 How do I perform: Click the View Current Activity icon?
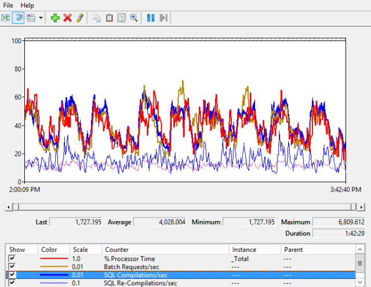6,18
